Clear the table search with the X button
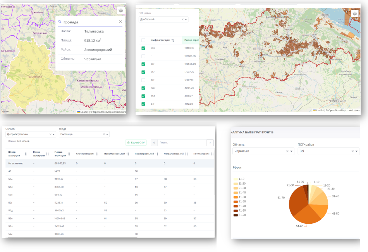This screenshot has width=368, height=252. [210, 143]
